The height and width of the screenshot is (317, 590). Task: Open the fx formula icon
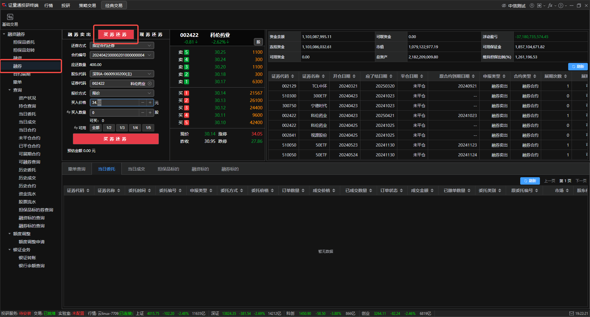[550, 6]
